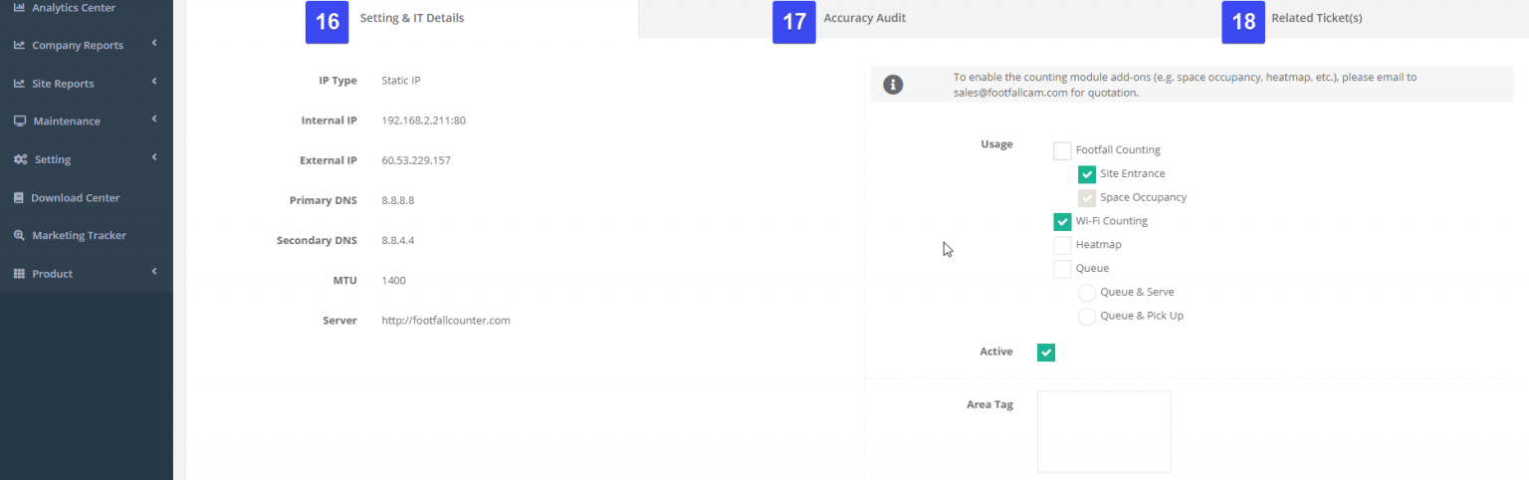Click inside the Area Tag box

point(1104,431)
